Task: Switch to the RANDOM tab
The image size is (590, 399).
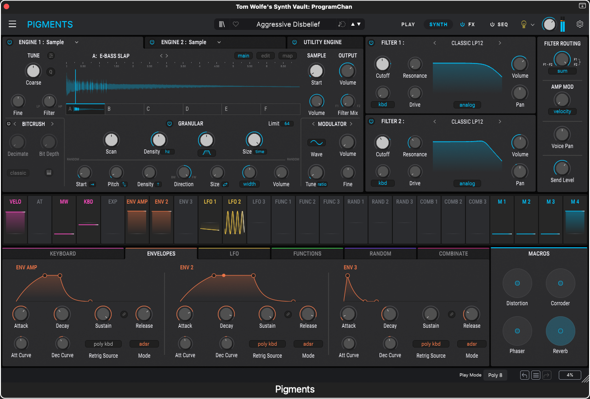Action: (380, 254)
